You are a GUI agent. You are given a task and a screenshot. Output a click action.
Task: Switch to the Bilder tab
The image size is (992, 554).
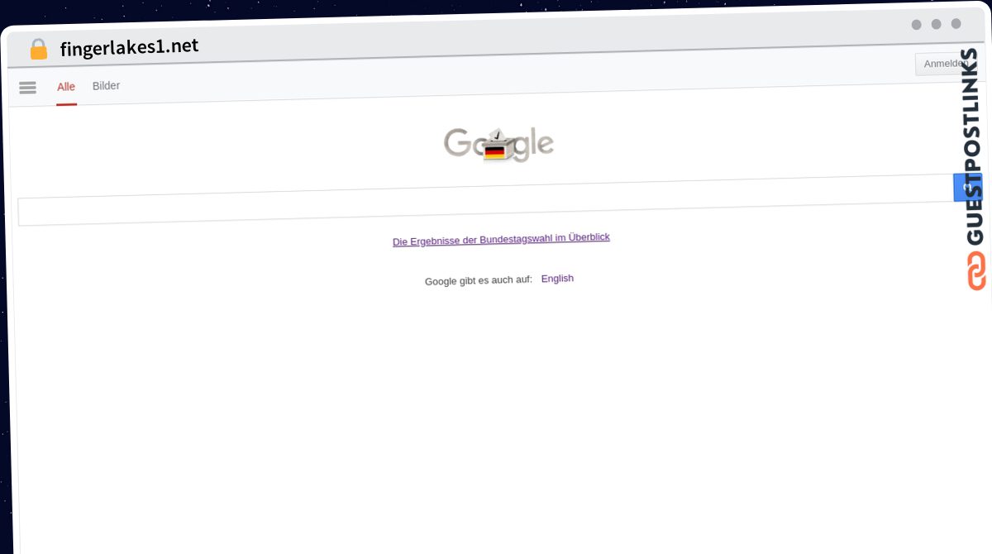[x=106, y=85]
